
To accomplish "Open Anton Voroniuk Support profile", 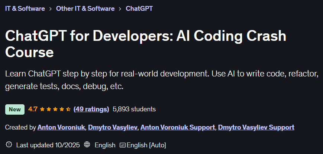I will 178,128.
